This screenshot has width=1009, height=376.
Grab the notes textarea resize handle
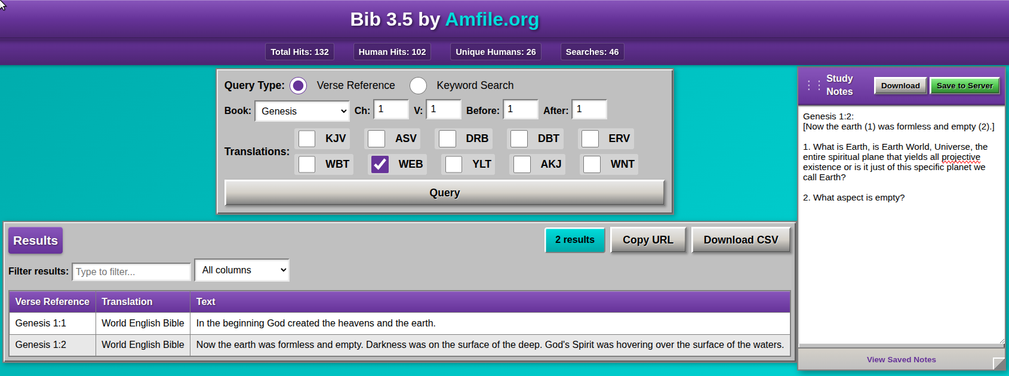pos(1002,341)
